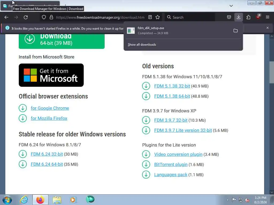Click download icon beside BitTorrent plugin
Image resolution: width=274 pixels, height=205 pixels.
pyautogui.click(x=146, y=164)
